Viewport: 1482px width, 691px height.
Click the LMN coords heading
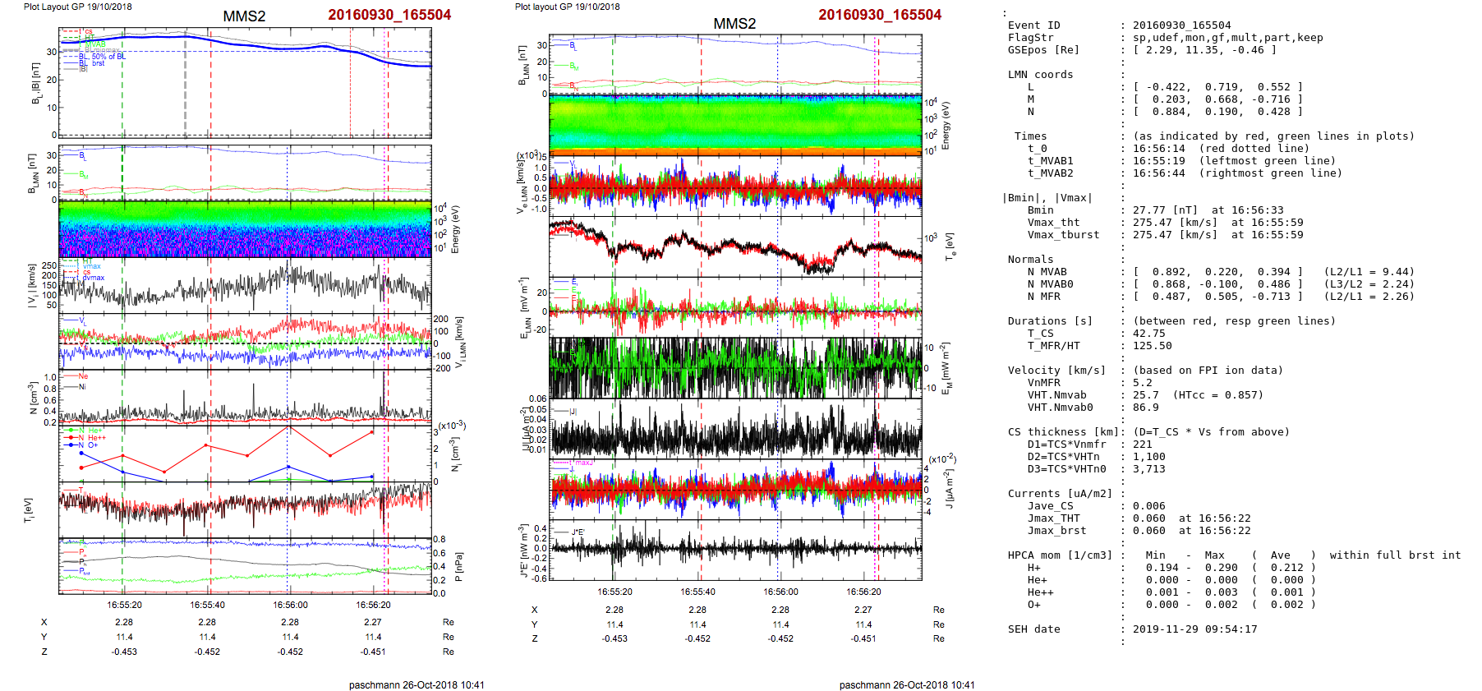coord(1040,75)
